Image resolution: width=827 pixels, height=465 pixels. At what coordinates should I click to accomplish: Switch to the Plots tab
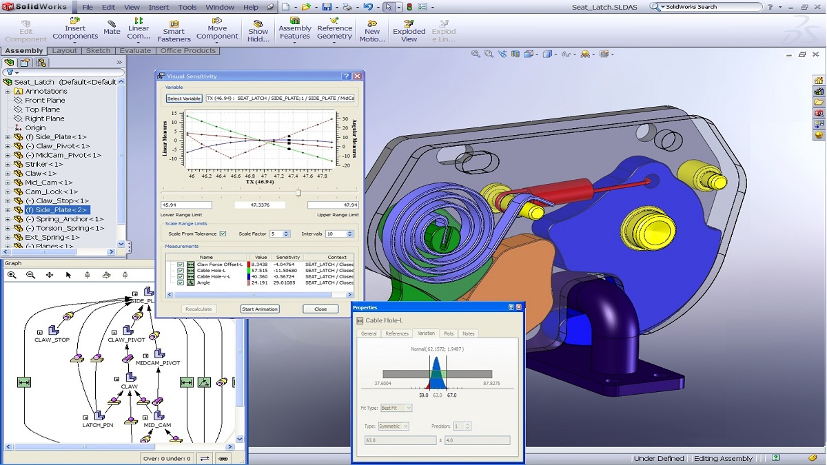pos(449,333)
